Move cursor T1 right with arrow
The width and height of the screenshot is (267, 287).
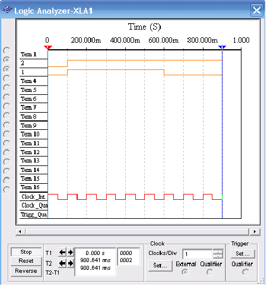pos(70,253)
